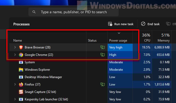Click the Efficiency mode leaf icon in toolbar

click(x=168, y=24)
